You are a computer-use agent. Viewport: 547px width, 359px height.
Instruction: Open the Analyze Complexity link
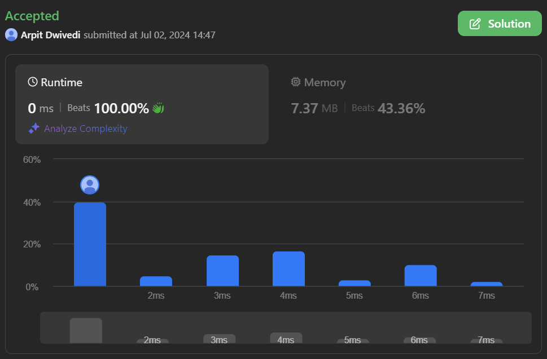[x=85, y=128]
